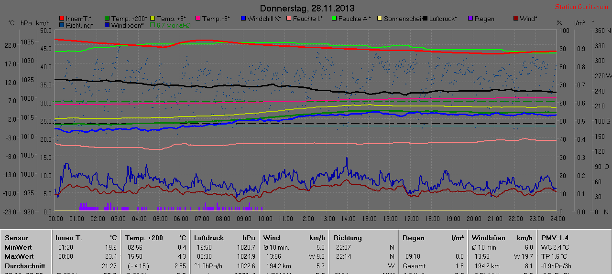Click the -0.9hPa/3h pressure trend value

point(555,266)
